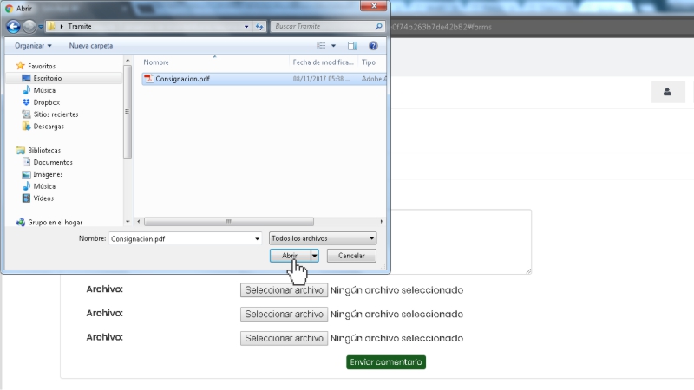
Task: Click the horizontal scrollbar in file list
Action: pos(229,221)
